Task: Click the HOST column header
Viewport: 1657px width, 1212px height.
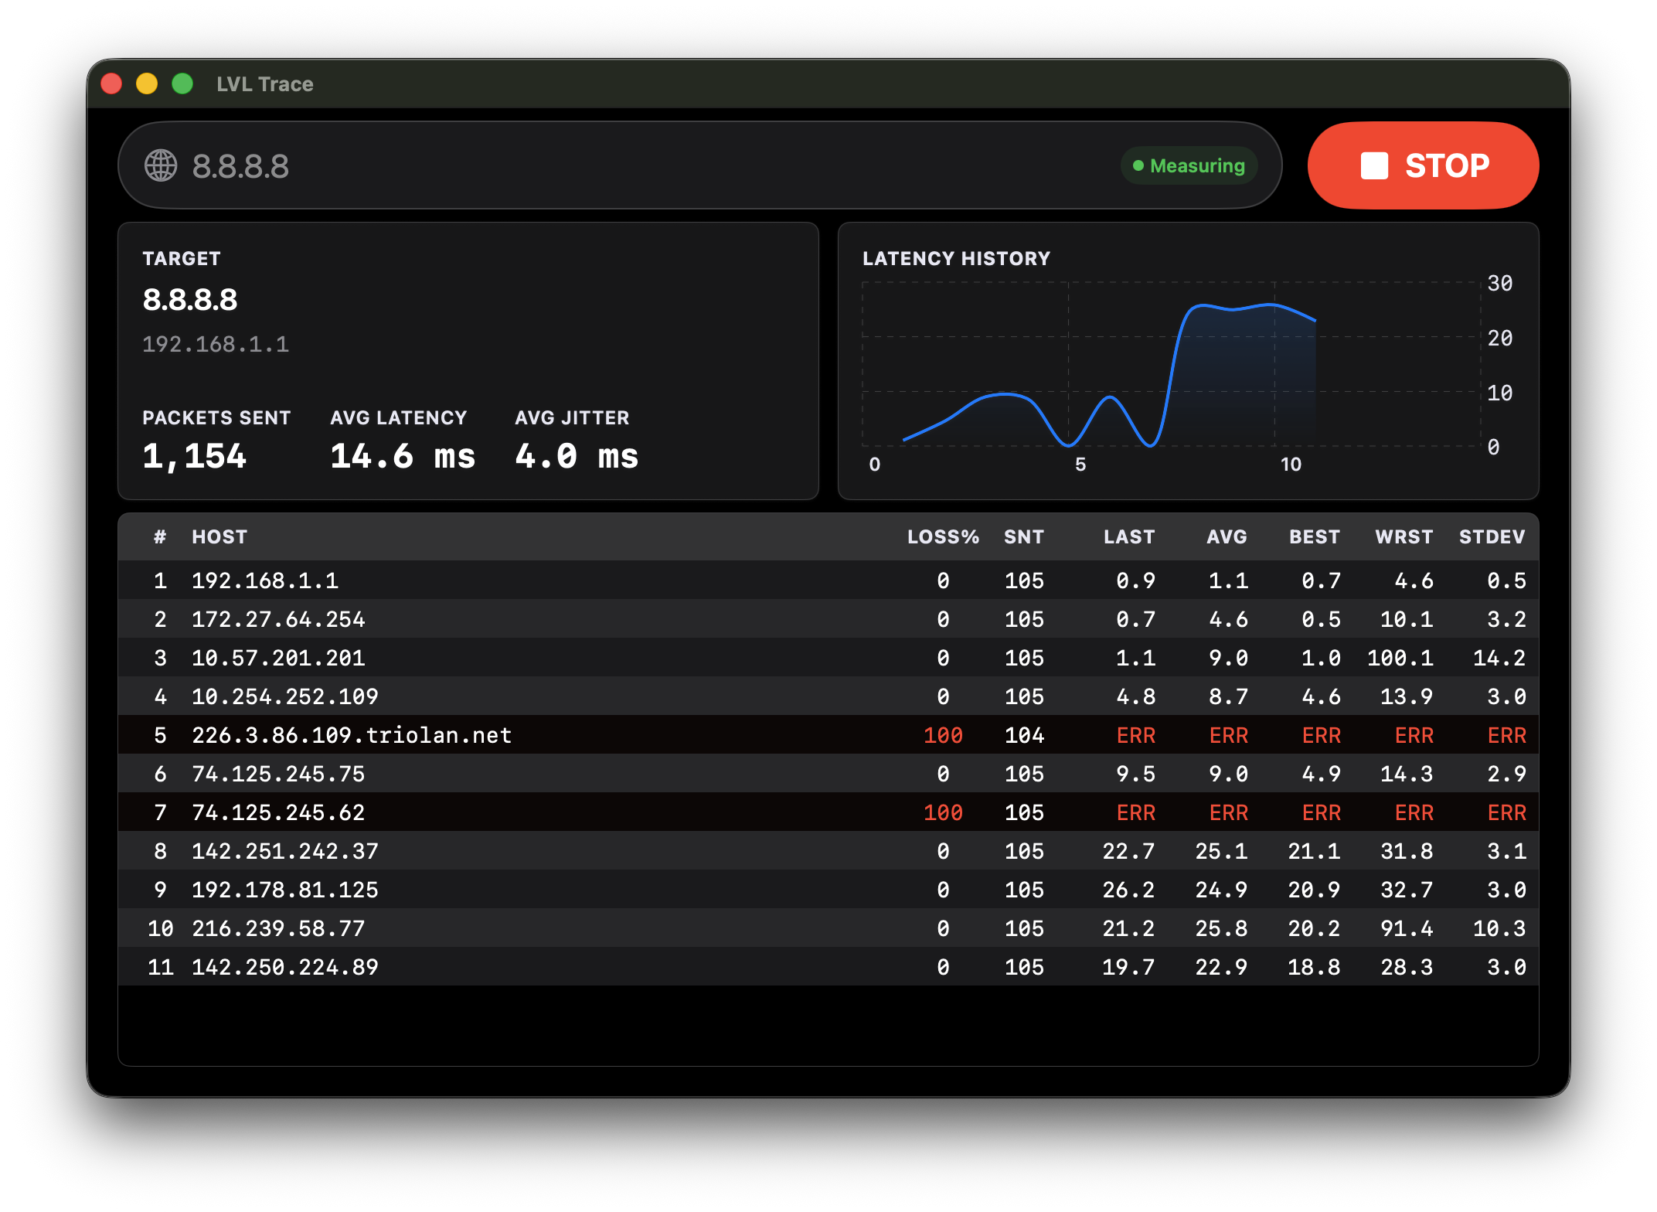Action: pos(219,536)
